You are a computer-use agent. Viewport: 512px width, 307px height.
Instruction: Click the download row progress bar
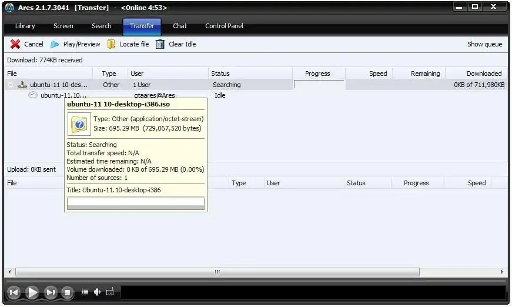(319, 85)
